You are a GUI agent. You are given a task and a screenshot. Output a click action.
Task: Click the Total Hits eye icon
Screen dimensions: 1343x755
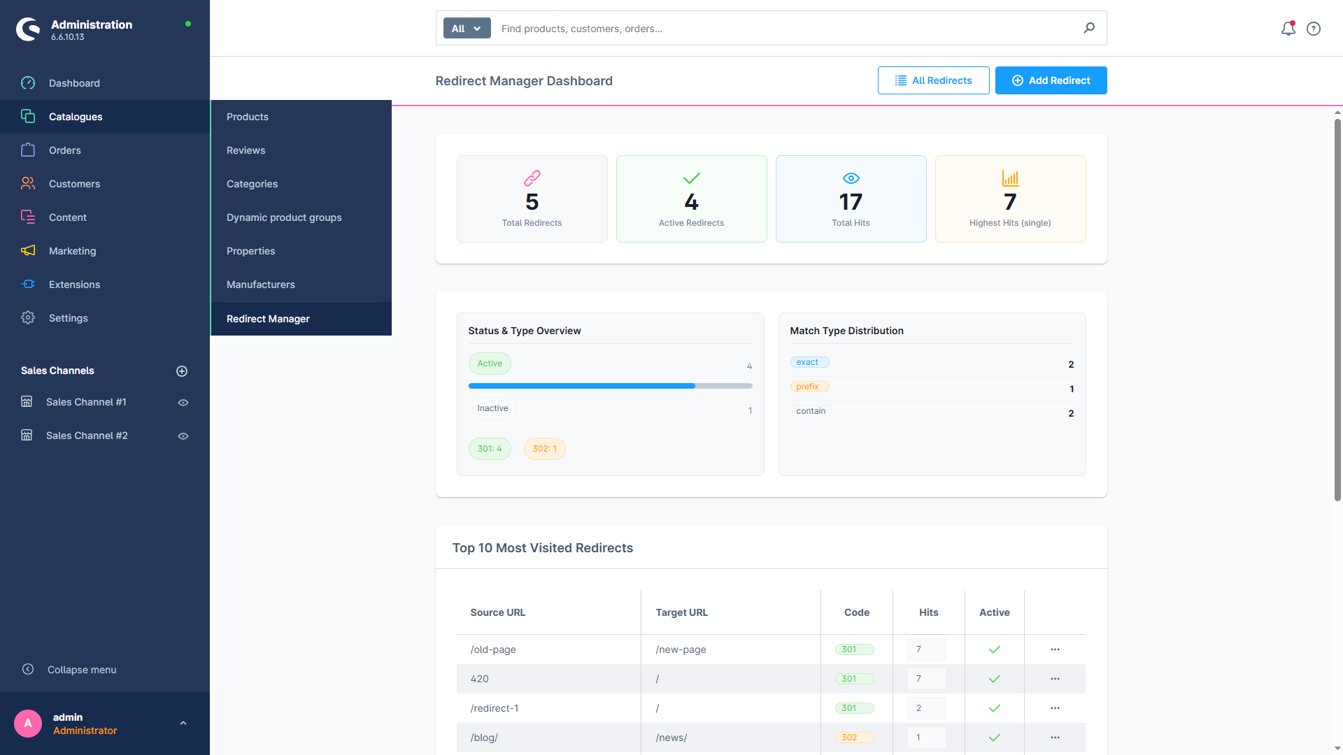(851, 178)
